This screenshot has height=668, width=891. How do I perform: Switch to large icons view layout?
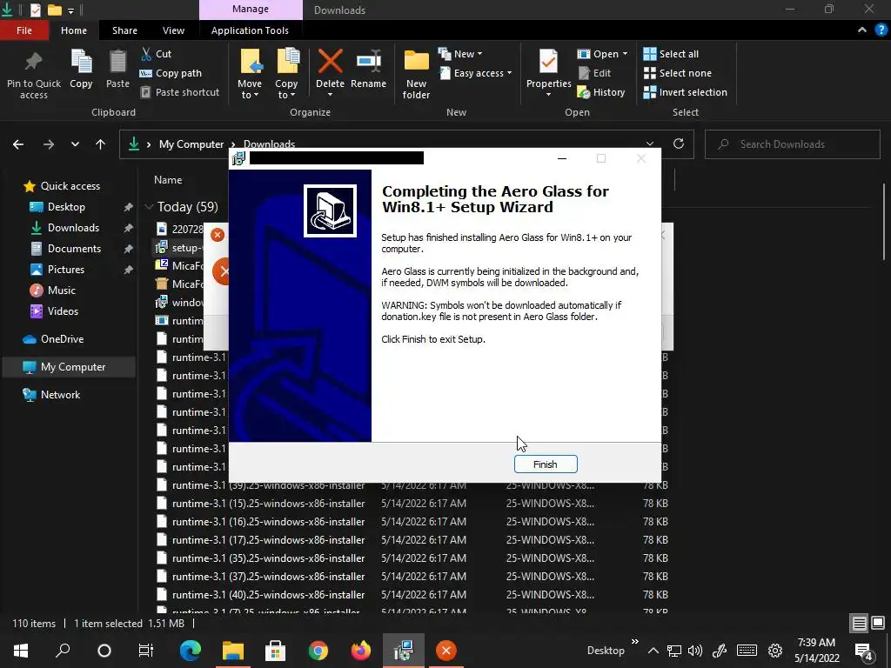[878, 624]
